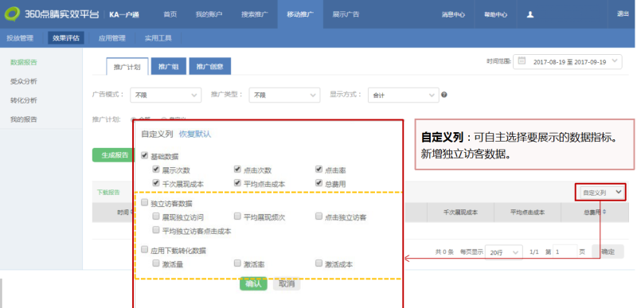Click the 360点睛实效平台 logo

click(x=52, y=14)
